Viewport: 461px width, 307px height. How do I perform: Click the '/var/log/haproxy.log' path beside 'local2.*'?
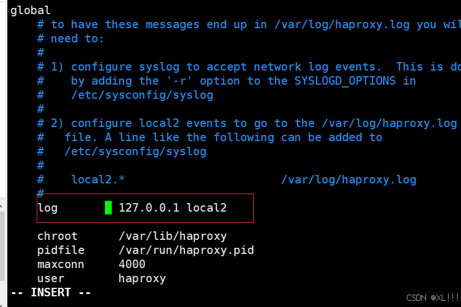click(x=349, y=179)
